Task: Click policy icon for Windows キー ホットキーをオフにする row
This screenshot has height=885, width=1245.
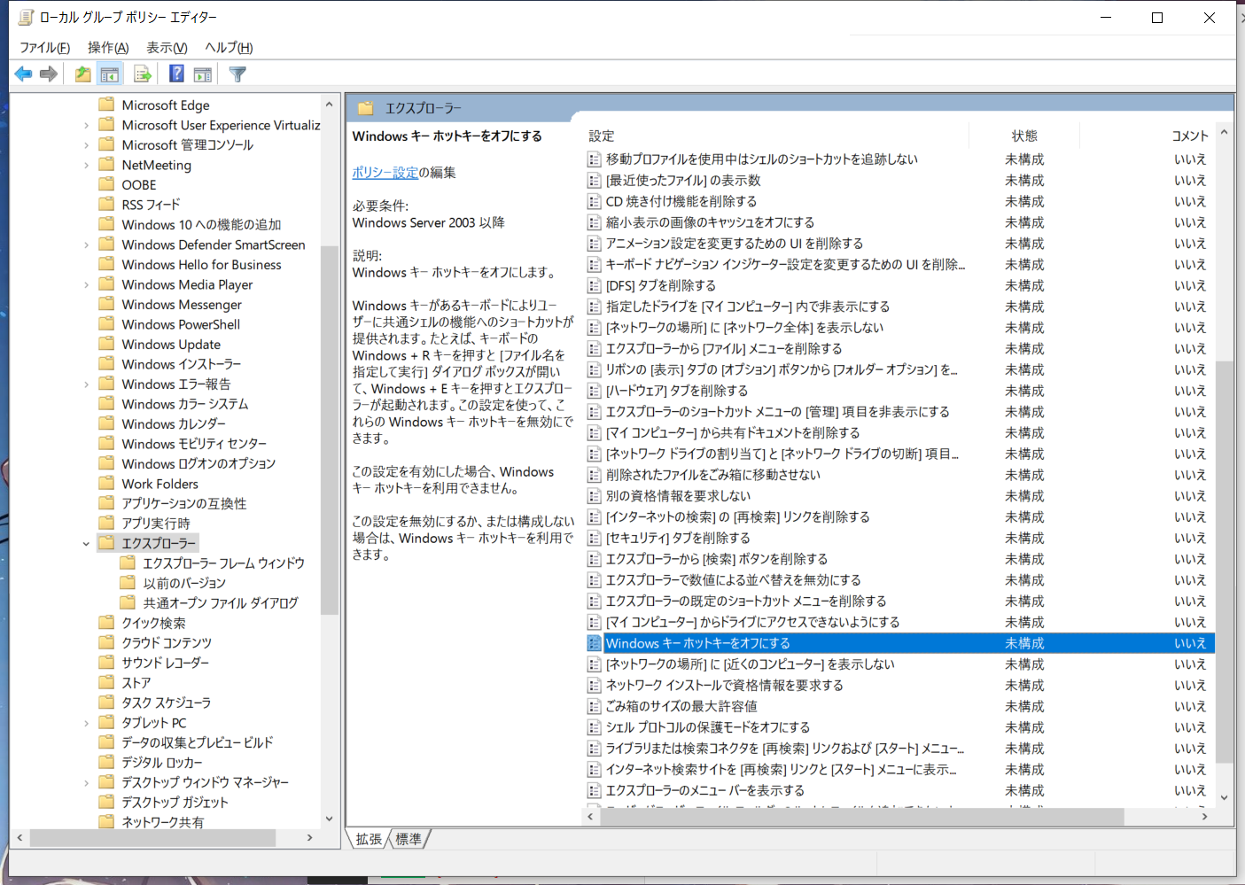Action: [595, 643]
